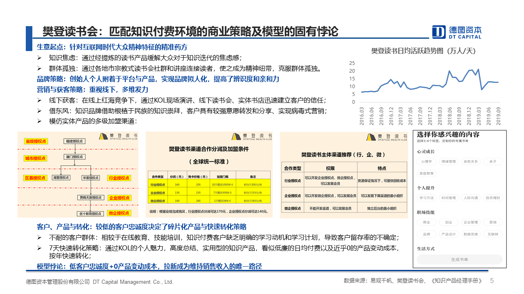Click the yellow 区县授权点 label
The height and width of the screenshot is (294, 524).
click(36, 178)
